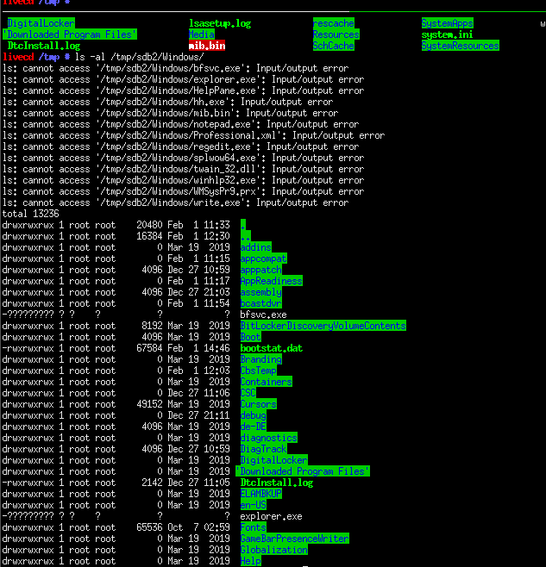Click bfsvc.exe in the long listing
The height and width of the screenshot is (567, 546).
coord(264,315)
